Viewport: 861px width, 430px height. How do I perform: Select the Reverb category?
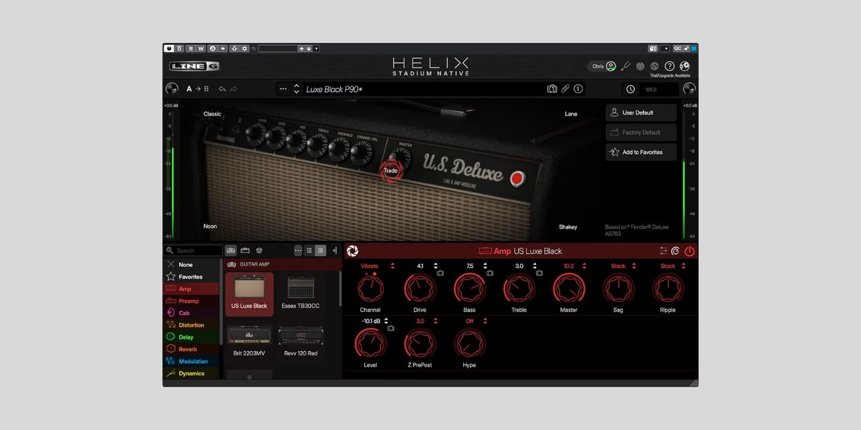[191, 349]
